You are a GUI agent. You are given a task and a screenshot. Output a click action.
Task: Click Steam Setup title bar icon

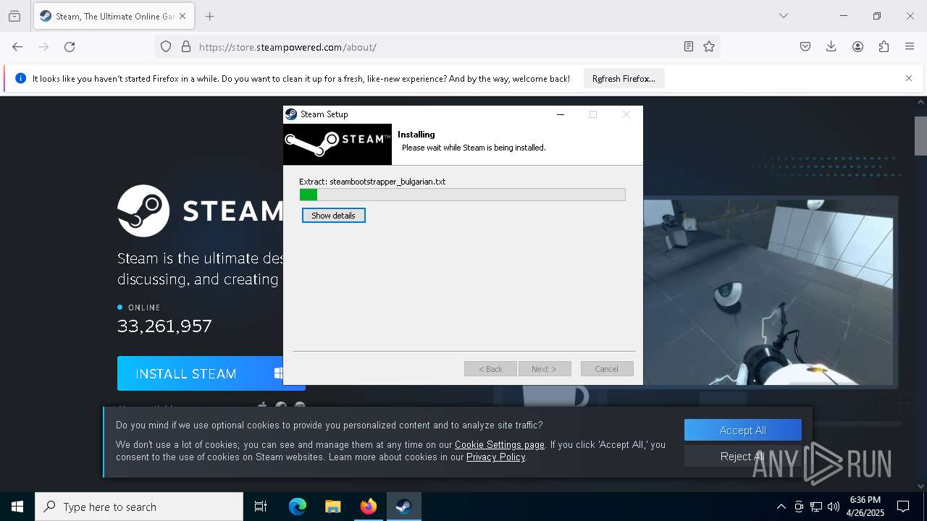pyautogui.click(x=291, y=114)
